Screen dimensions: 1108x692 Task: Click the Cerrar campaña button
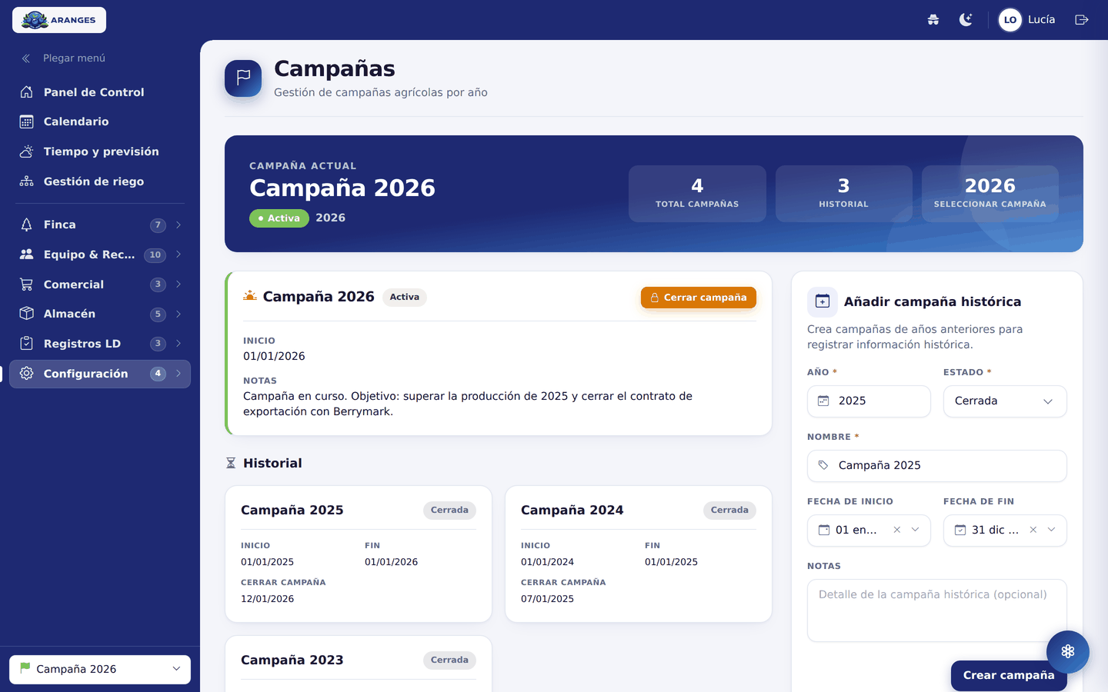point(699,298)
